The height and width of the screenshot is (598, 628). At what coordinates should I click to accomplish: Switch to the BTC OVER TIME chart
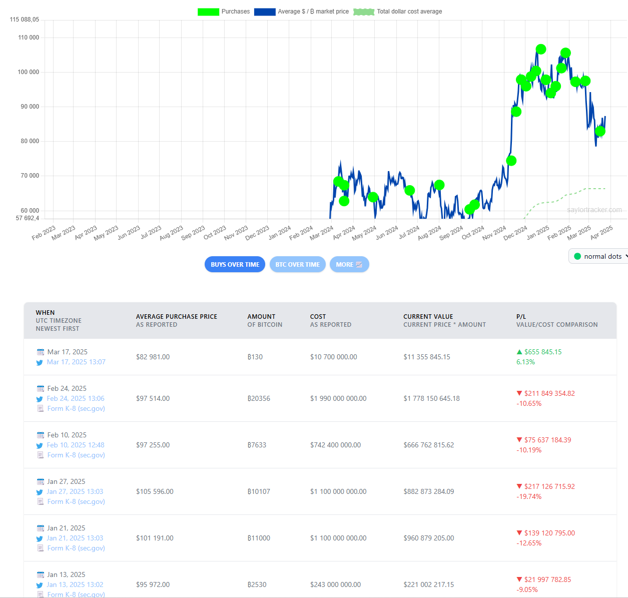coord(297,265)
